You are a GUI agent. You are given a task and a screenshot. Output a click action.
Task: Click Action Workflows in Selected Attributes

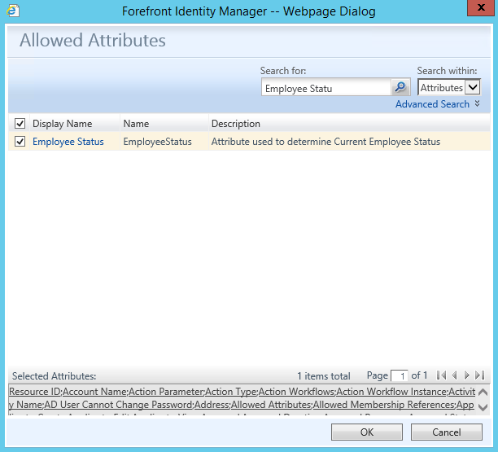click(x=296, y=392)
